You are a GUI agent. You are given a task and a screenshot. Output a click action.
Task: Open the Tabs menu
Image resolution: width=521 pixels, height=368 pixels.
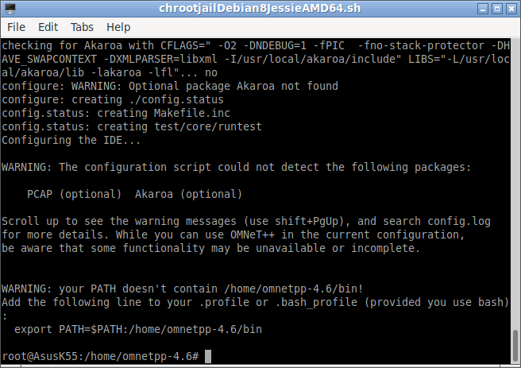[x=82, y=27]
